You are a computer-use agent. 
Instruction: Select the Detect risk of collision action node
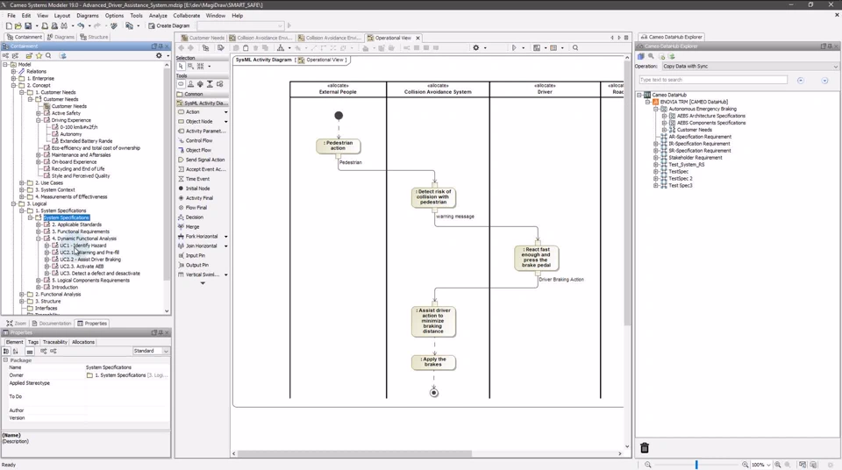tap(434, 197)
